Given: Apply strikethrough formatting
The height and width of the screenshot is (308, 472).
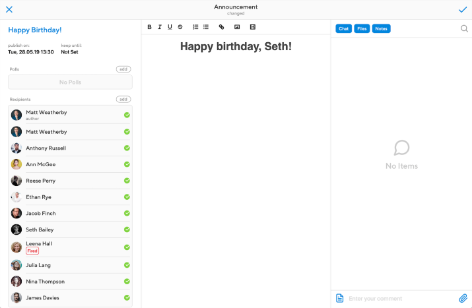Looking at the screenshot, I should click(180, 27).
